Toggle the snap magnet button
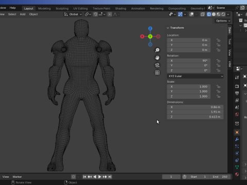This screenshot has height=185, width=247. [x=95, y=14]
